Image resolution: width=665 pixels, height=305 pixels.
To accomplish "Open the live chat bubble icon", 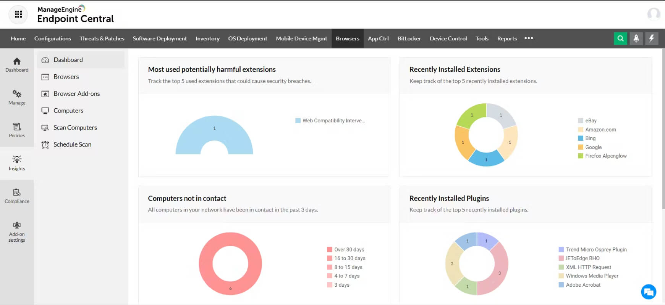I will tap(649, 292).
